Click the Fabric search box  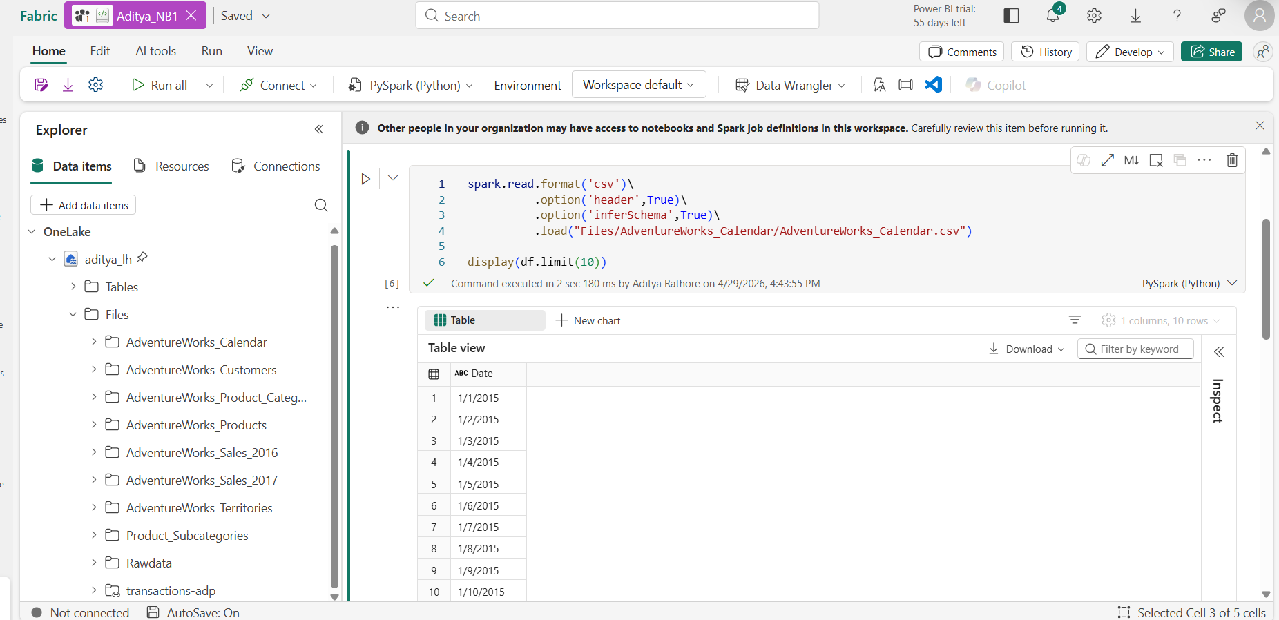(617, 15)
